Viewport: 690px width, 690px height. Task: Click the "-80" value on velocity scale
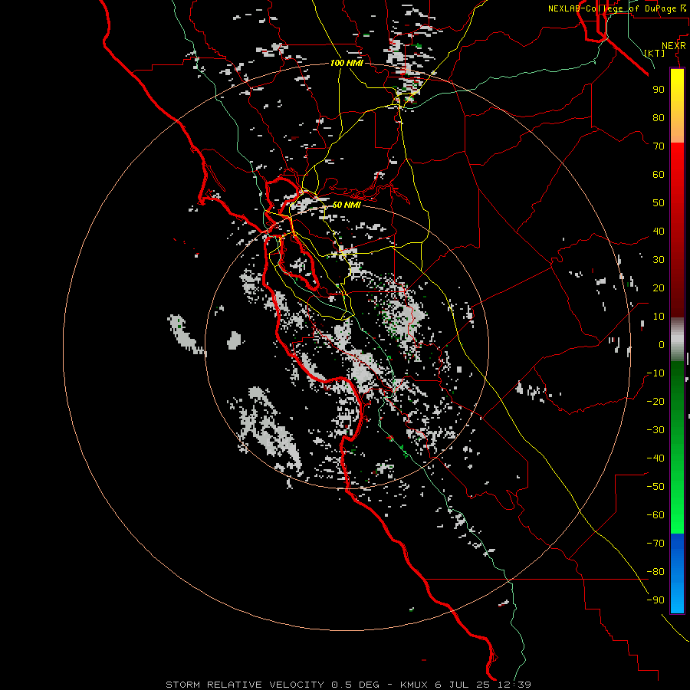(x=655, y=572)
